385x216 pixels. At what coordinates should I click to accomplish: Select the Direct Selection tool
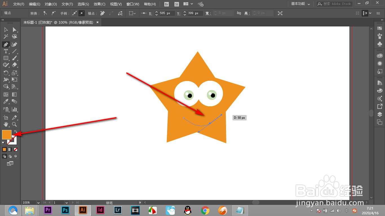[14, 30]
